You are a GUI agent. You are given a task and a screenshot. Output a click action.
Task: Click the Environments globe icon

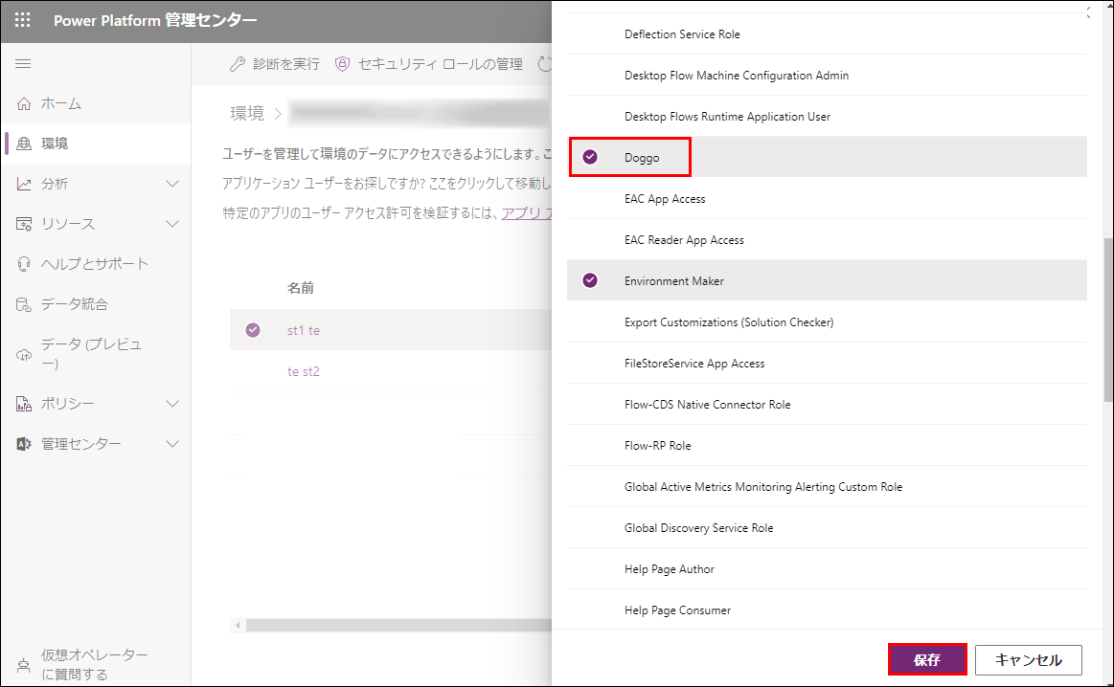tap(23, 144)
